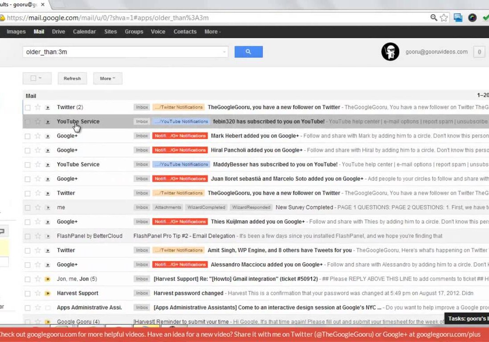Viewport: 489px width, 342px height.
Task: Open Images in the Google bar
Action: 16,32
